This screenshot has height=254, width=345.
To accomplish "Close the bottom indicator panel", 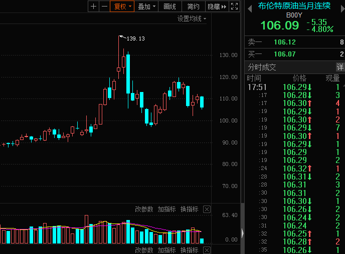I will point(207,250).
